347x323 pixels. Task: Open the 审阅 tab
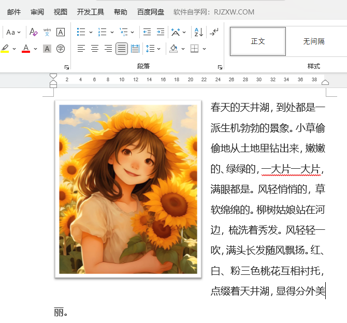(x=37, y=12)
